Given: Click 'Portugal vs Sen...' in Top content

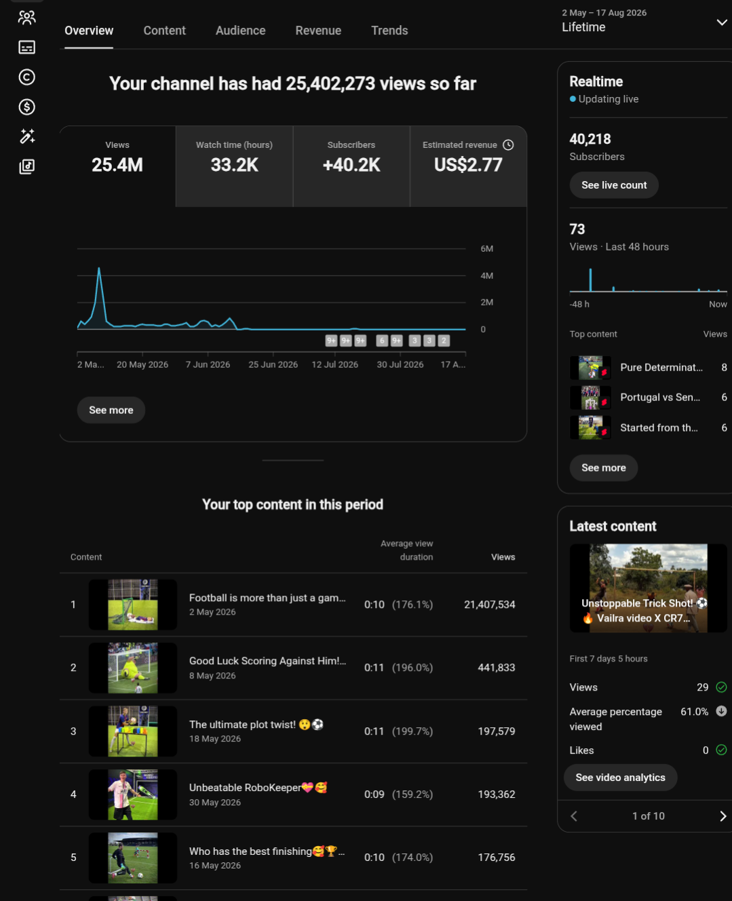Looking at the screenshot, I should (660, 398).
